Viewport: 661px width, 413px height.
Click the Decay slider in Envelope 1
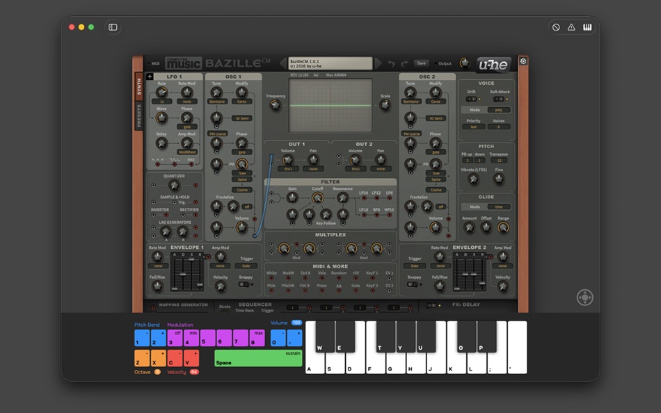tap(183, 274)
